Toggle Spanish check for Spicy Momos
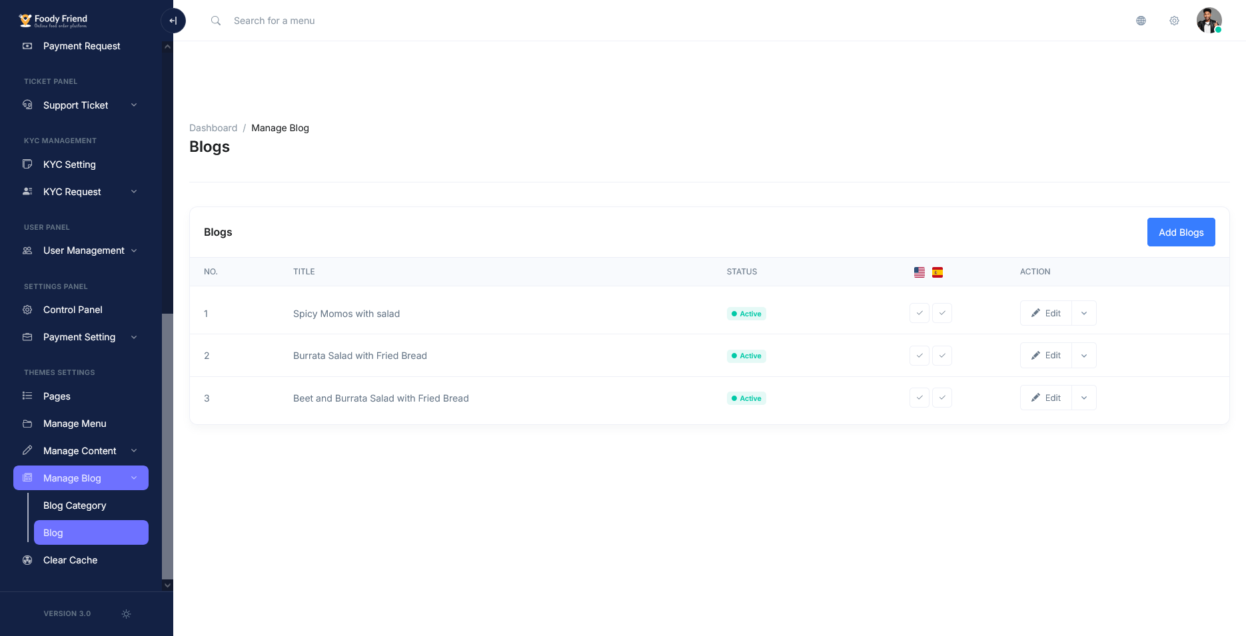 942,313
